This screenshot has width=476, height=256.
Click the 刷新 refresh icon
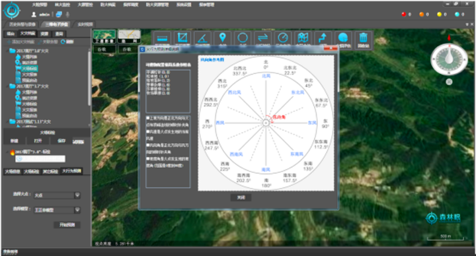click(x=63, y=42)
